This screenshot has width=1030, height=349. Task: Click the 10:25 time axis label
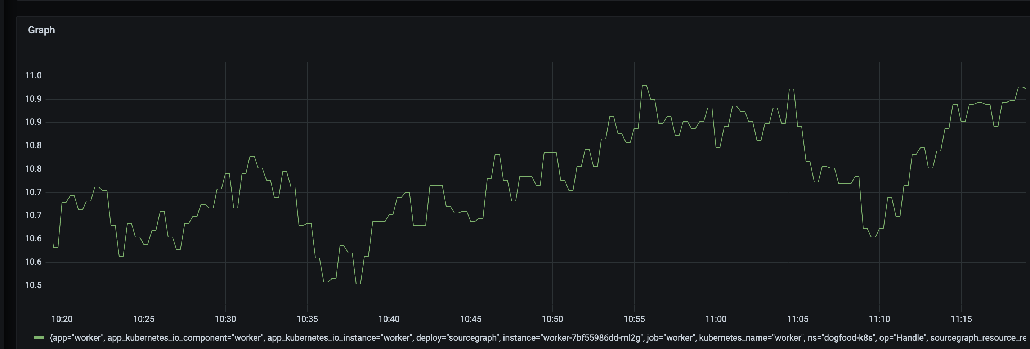tap(144, 319)
